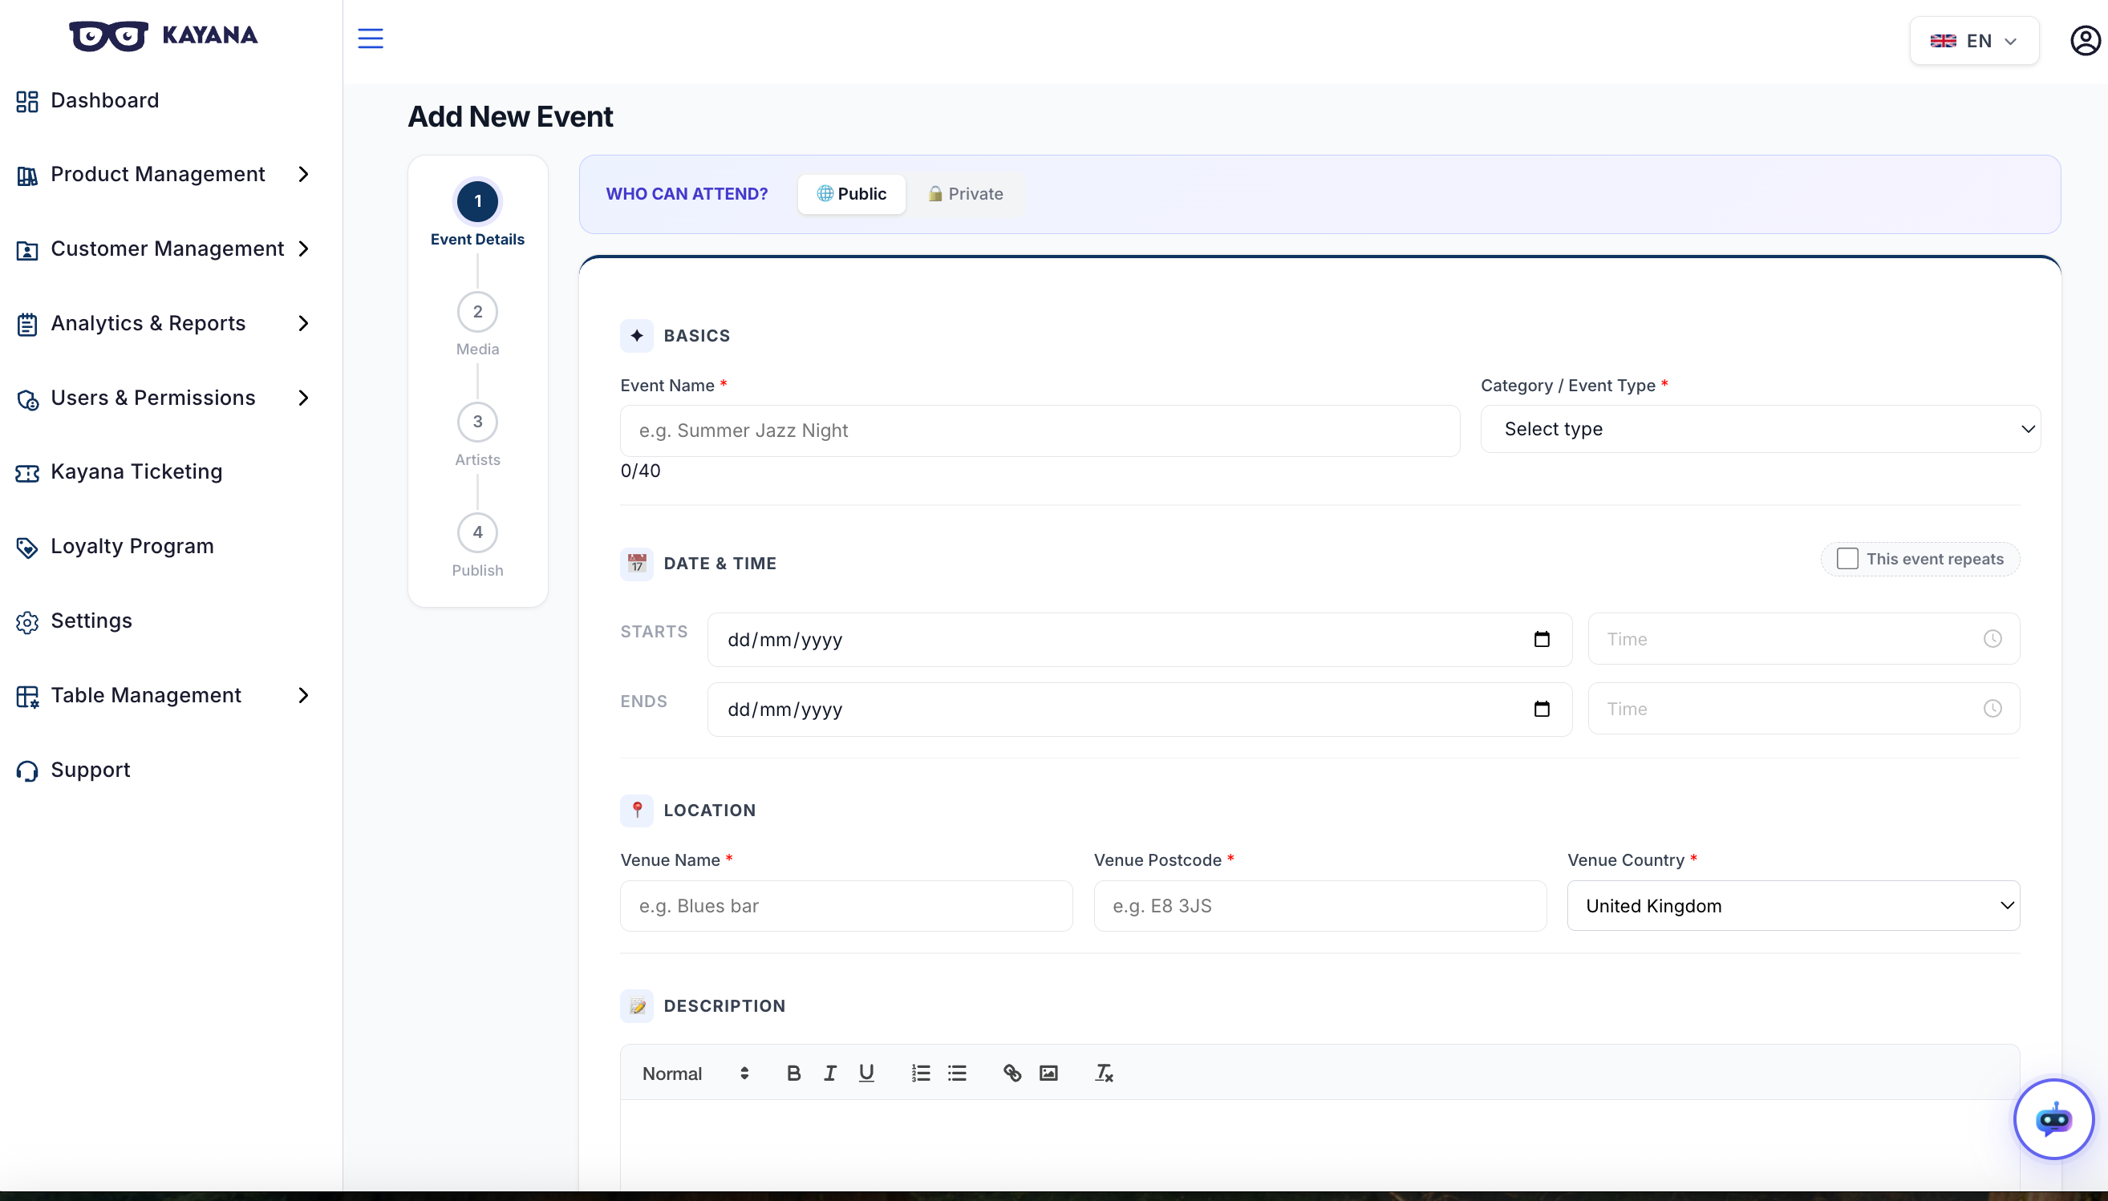Viewport: 2108px width, 1201px height.
Task: Open the chatbot assistant bubble
Action: tap(2053, 1119)
